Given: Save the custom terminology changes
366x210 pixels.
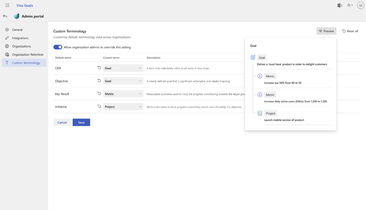Looking at the screenshot, I should tap(81, 122).
